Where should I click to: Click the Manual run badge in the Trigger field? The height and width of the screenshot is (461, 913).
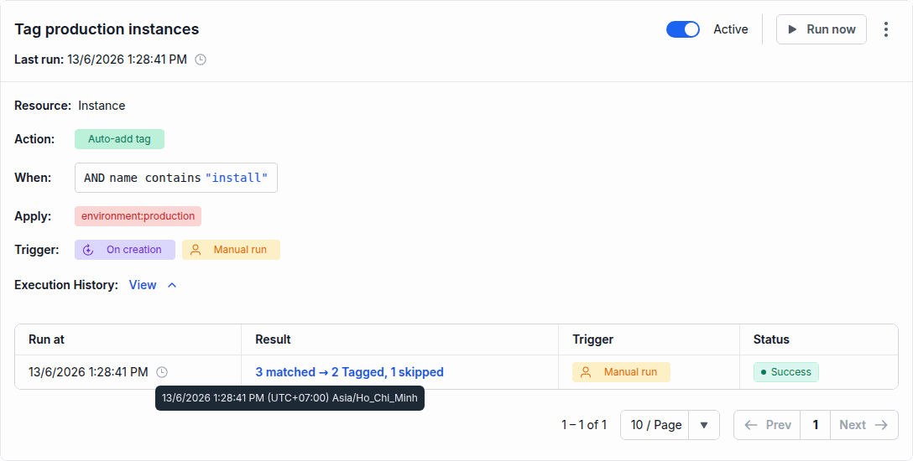tap(231, 250)
